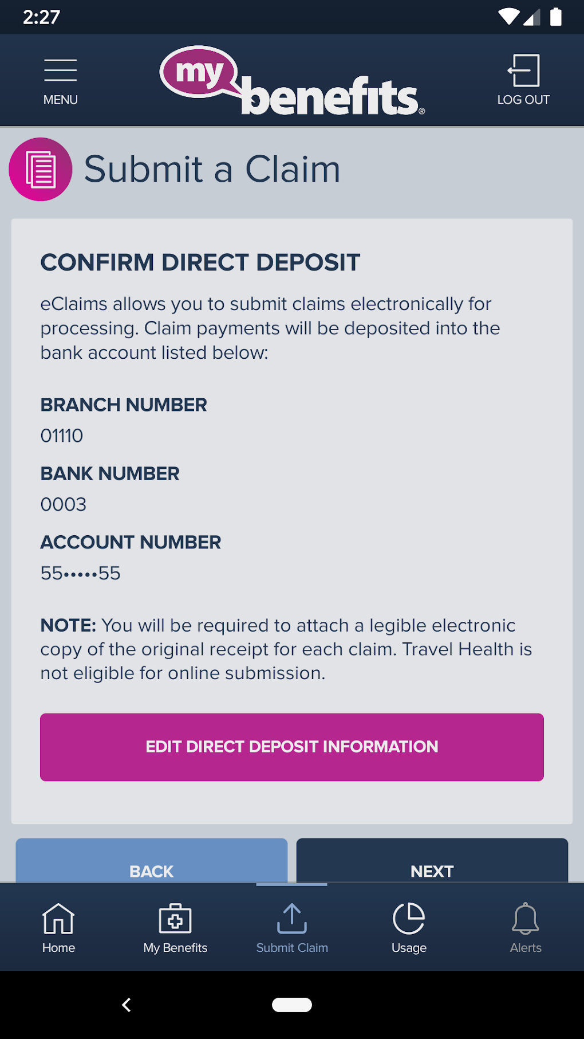Go to Home via the house icon
Image resolution: width=584 pixels, height=1039 pixels.
click(58, 918)
